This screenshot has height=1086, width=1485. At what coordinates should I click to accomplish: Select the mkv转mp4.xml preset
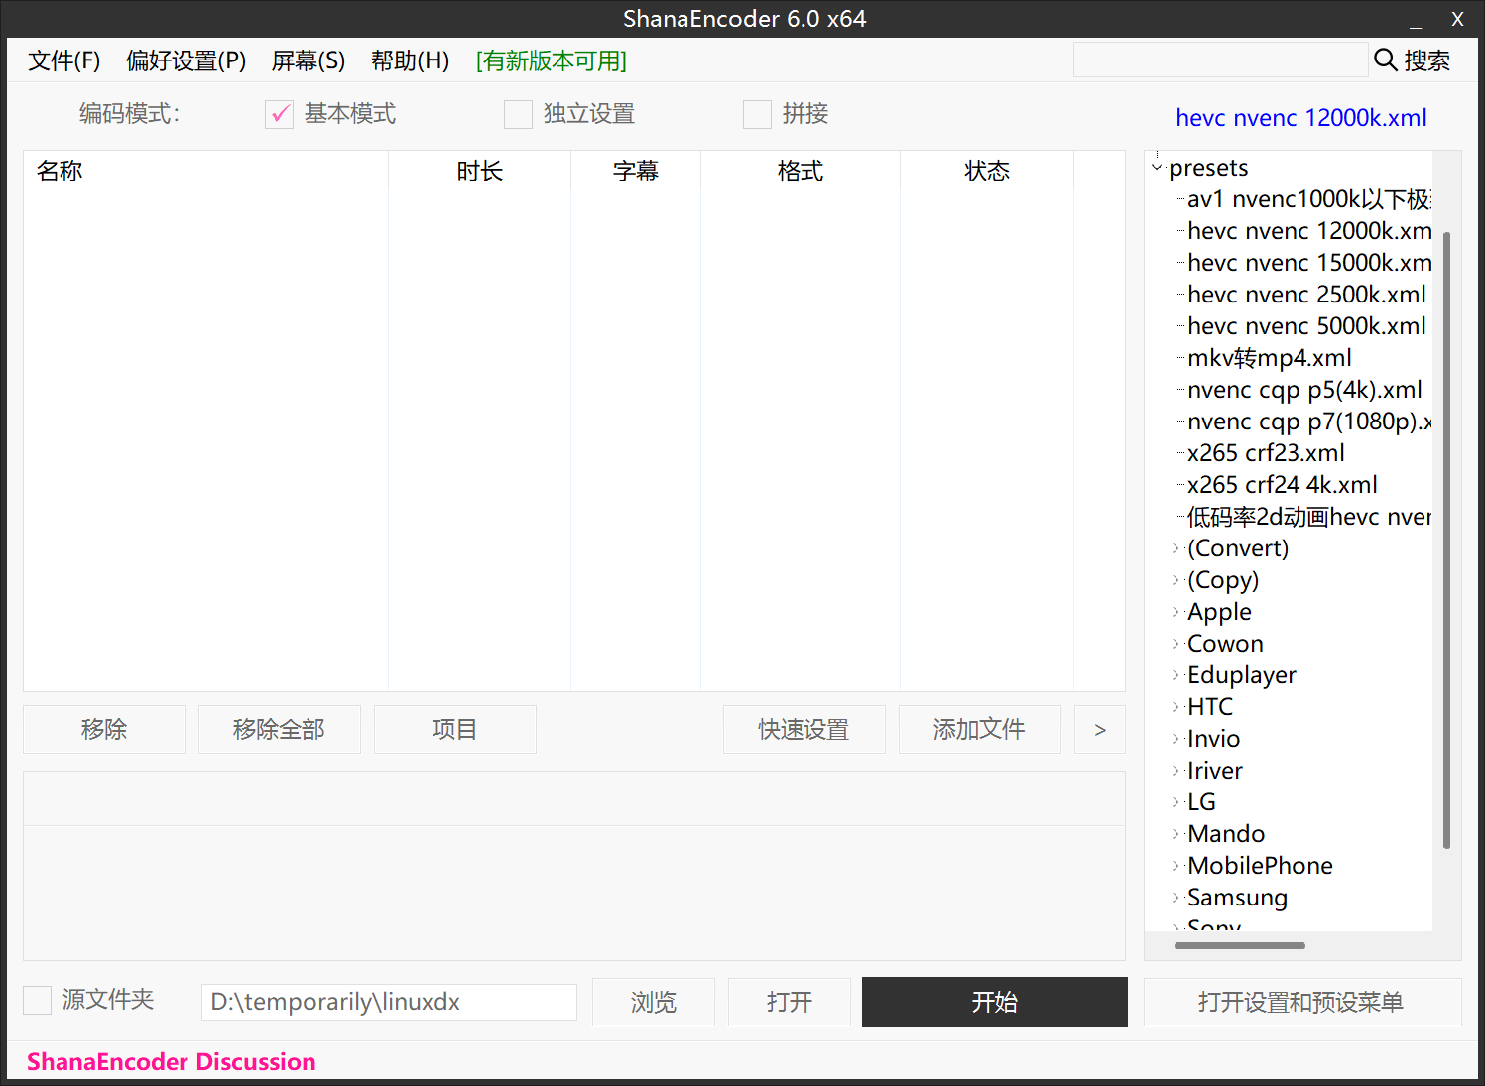click(x=1270, y=358)
